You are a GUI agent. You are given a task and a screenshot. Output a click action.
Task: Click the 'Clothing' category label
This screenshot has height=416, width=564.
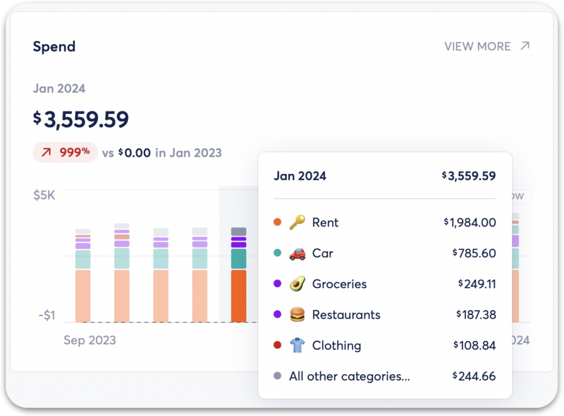pos(337,346)
